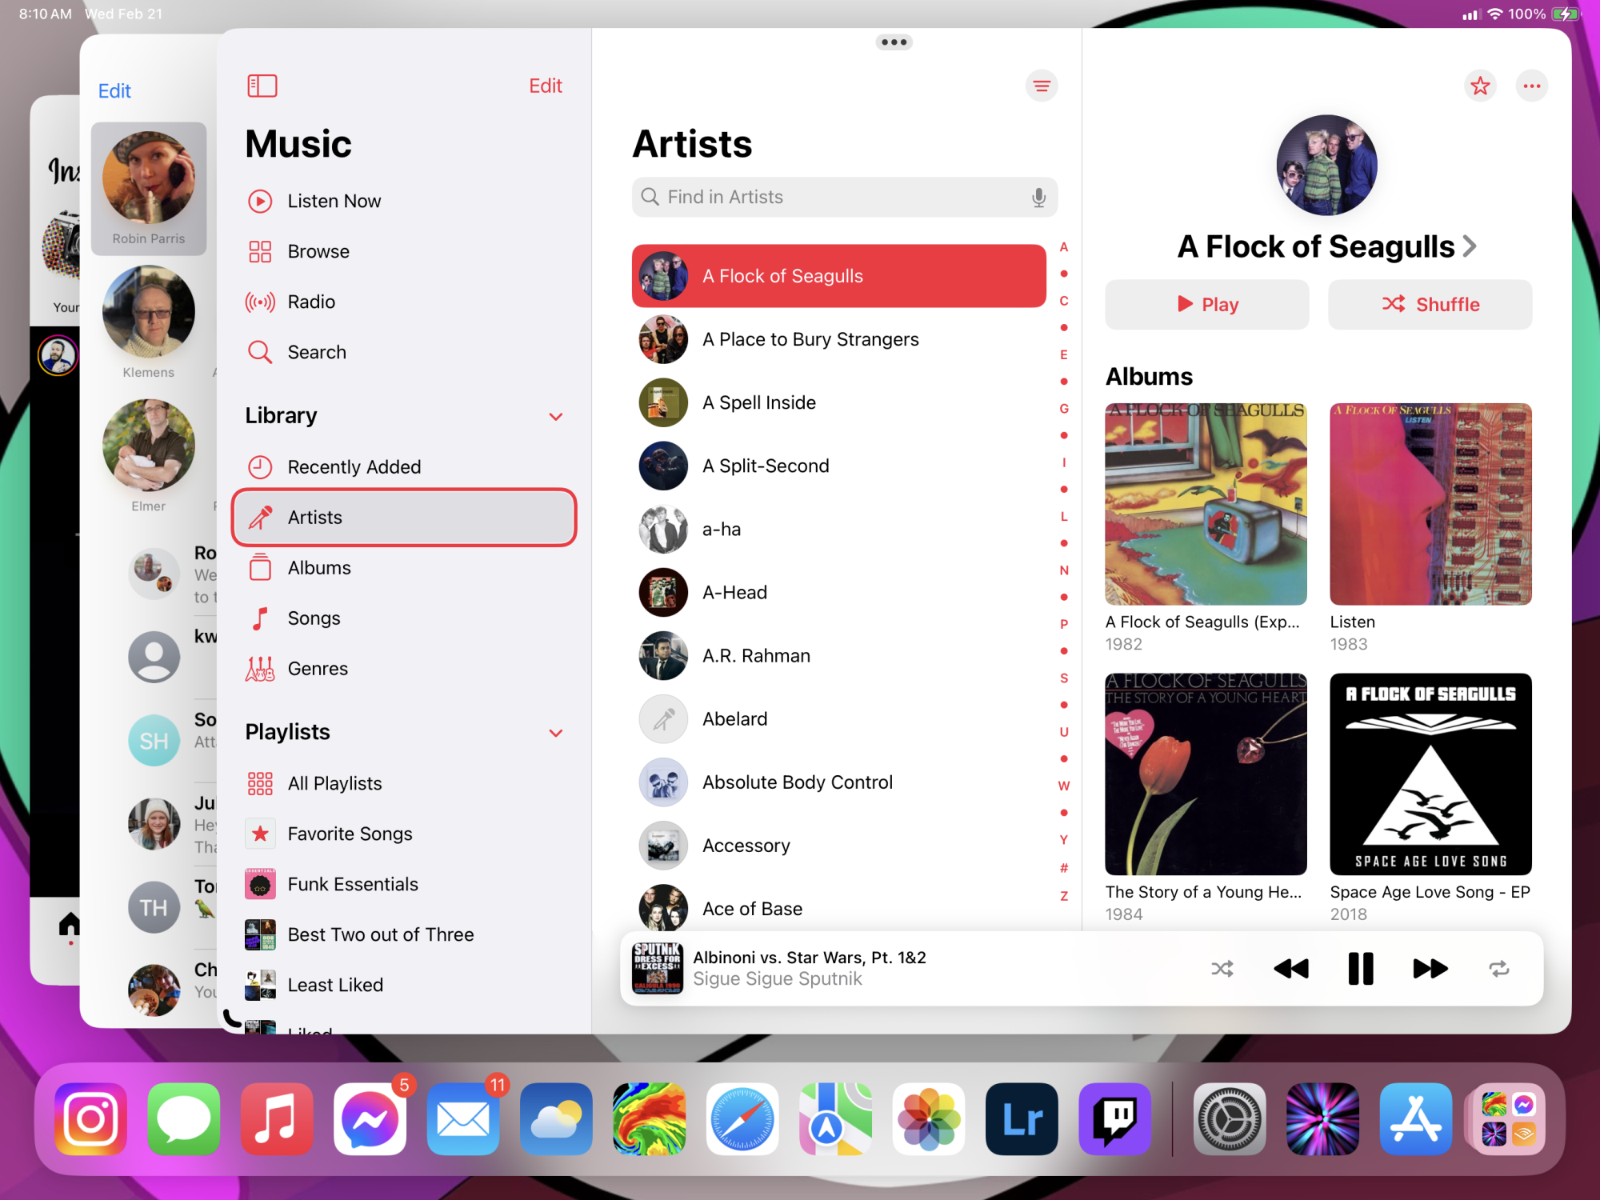Viewport: 1600px width, 1200px height.
Task: Open the sort options icon in Artists
Action: coord(1041,86)
